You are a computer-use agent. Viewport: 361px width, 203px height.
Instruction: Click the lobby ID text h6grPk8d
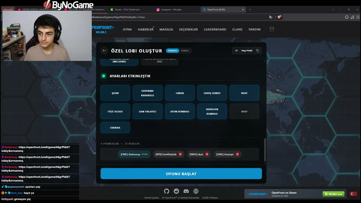(x=247, y=51)
